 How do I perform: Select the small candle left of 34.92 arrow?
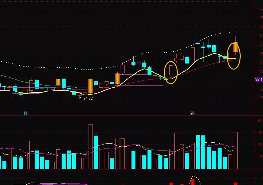point(80,94)
